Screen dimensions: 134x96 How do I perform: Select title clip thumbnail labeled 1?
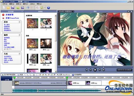pos(33,23)
